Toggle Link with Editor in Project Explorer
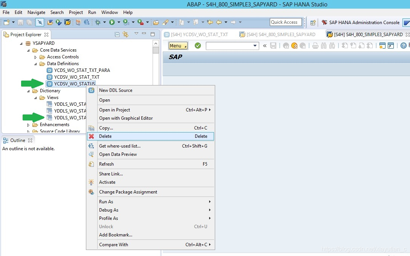410x256 pixels. pyautogui.click(x=126, y=35)
